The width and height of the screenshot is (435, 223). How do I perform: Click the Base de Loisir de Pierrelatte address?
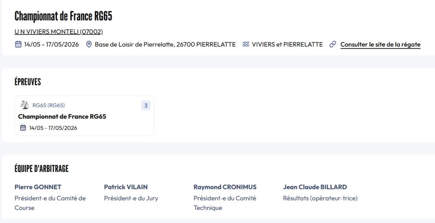pyautogui.click(x=165, y=45)
